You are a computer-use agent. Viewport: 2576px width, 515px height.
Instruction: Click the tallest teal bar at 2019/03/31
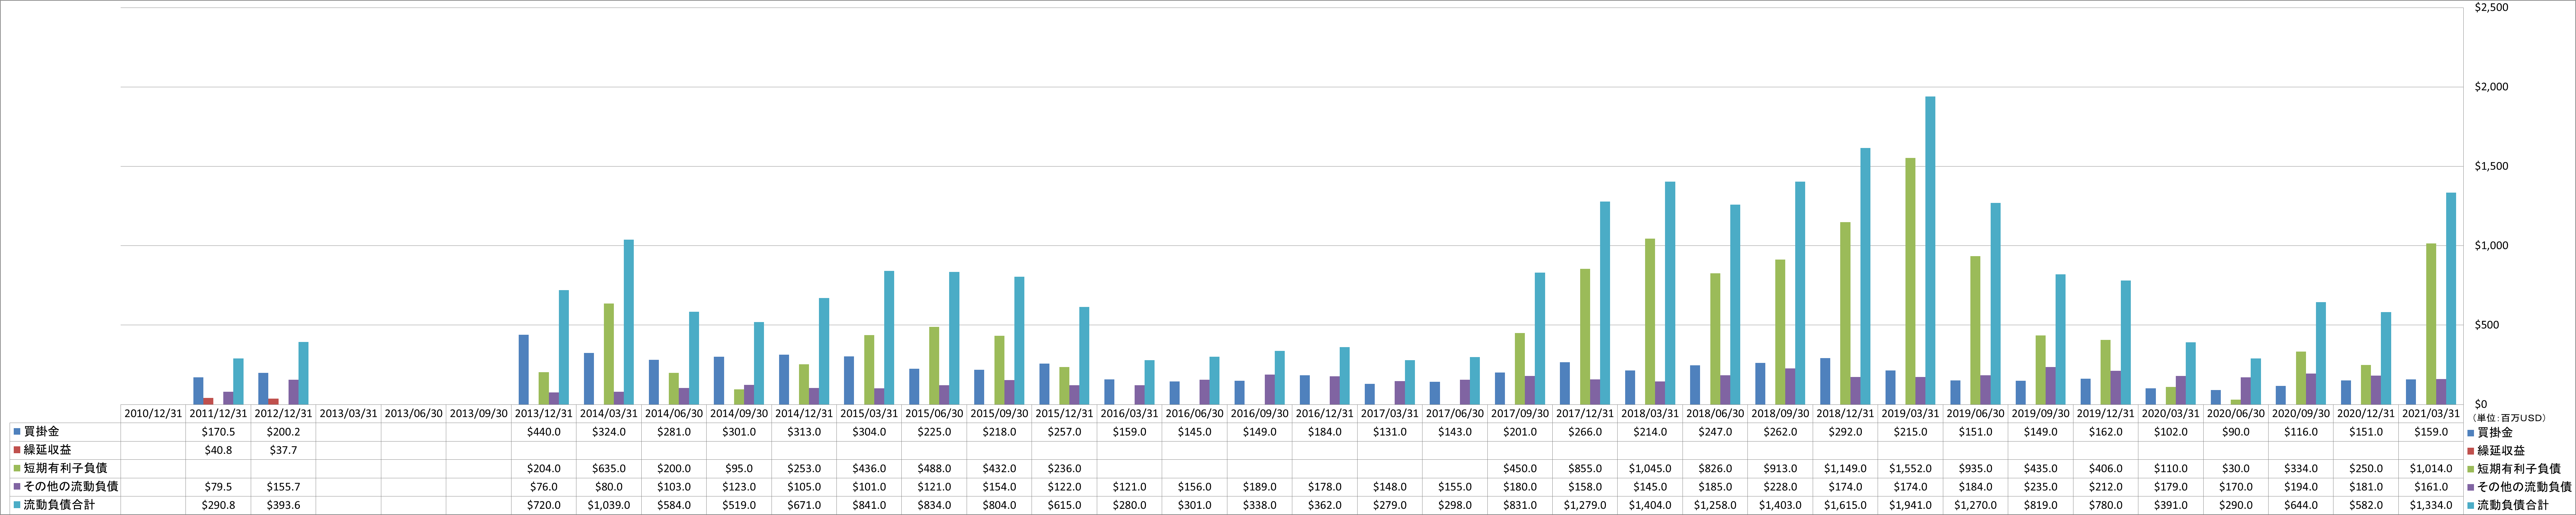pos(1930,250)
